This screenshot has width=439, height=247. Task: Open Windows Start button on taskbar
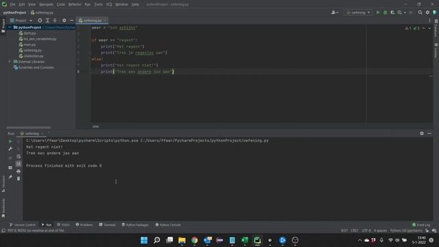tap(144, 240)
